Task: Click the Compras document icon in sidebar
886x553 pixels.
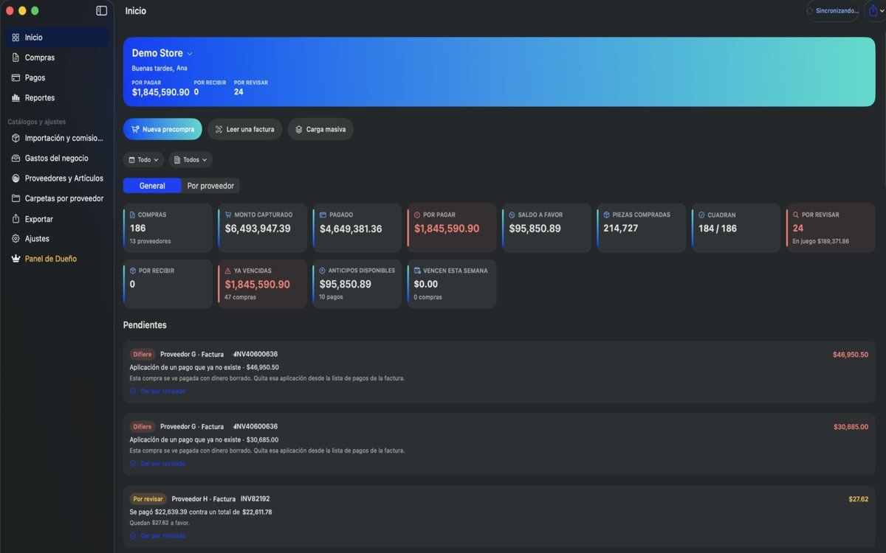Action: click(x=16, y=58)
